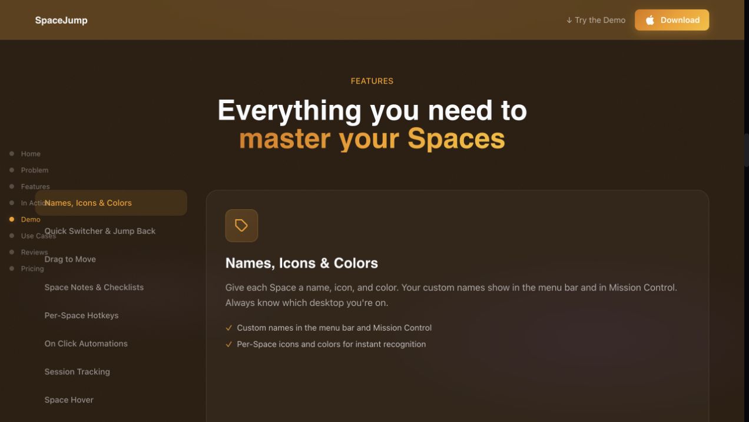Click the dot beside Reviews navigation item
749x422 pixels.
[11, 252]
